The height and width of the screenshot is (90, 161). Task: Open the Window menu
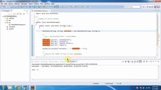(47, 4)
